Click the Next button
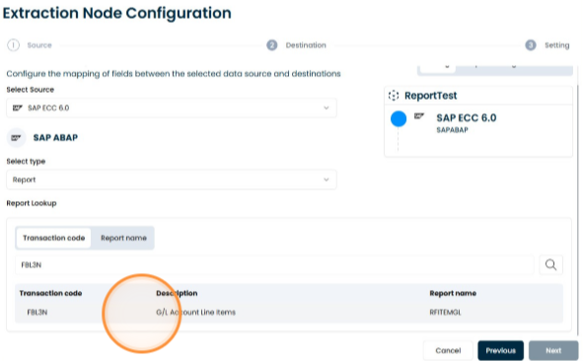Image resolution: width=583 pixels, height=361 pixels. [x=553, y=350]
